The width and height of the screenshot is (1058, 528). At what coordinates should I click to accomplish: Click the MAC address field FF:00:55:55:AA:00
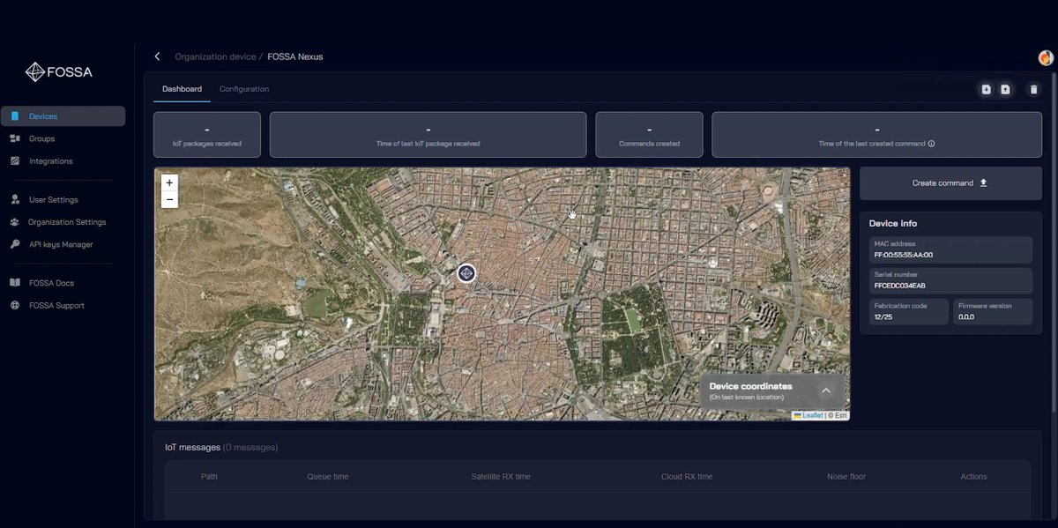pyautogui.click(x=950, y=249)
